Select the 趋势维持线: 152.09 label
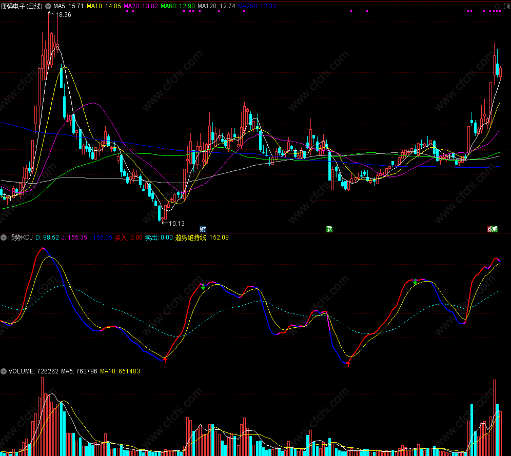 tap(202, 237)
